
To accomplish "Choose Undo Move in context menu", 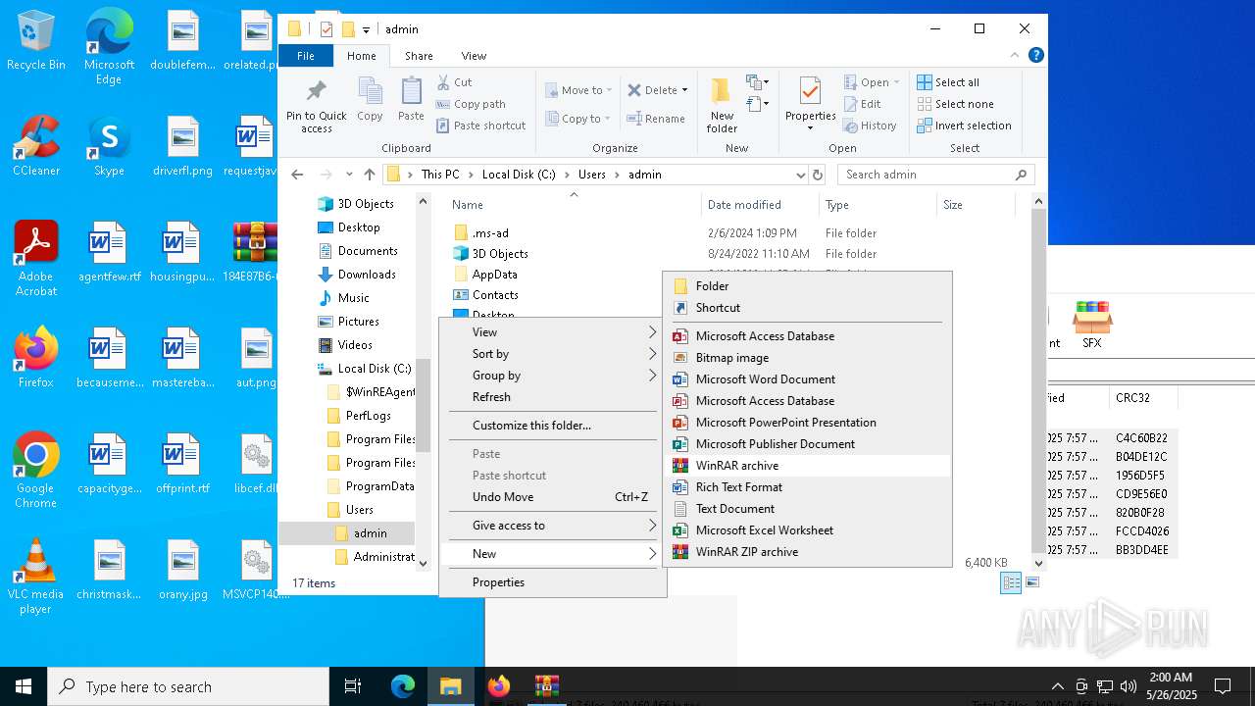I will pyautogui.click(x=553, y=497).
